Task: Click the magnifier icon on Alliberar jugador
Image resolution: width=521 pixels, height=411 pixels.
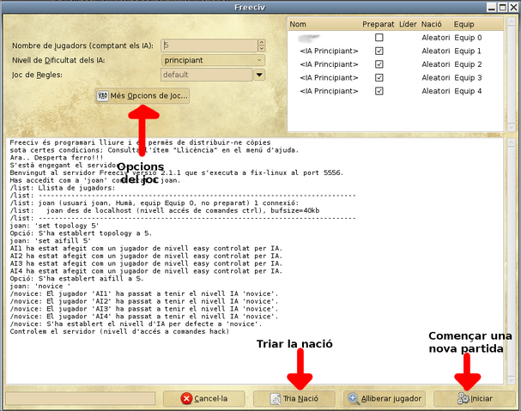Action: click(x=354, y=399)
